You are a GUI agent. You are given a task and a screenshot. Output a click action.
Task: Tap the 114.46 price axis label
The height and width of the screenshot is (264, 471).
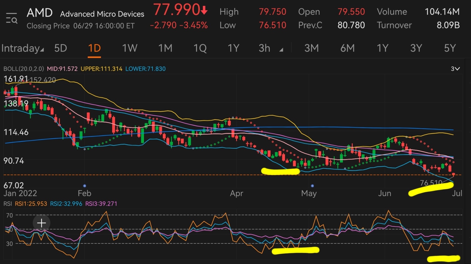click(16, 132)
